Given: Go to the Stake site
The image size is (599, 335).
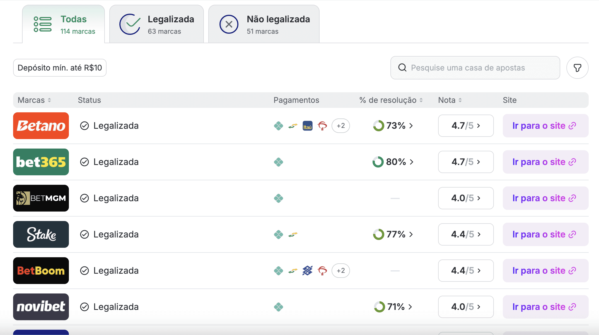Looking at the screenshot, I should click(x=545, y=234).
